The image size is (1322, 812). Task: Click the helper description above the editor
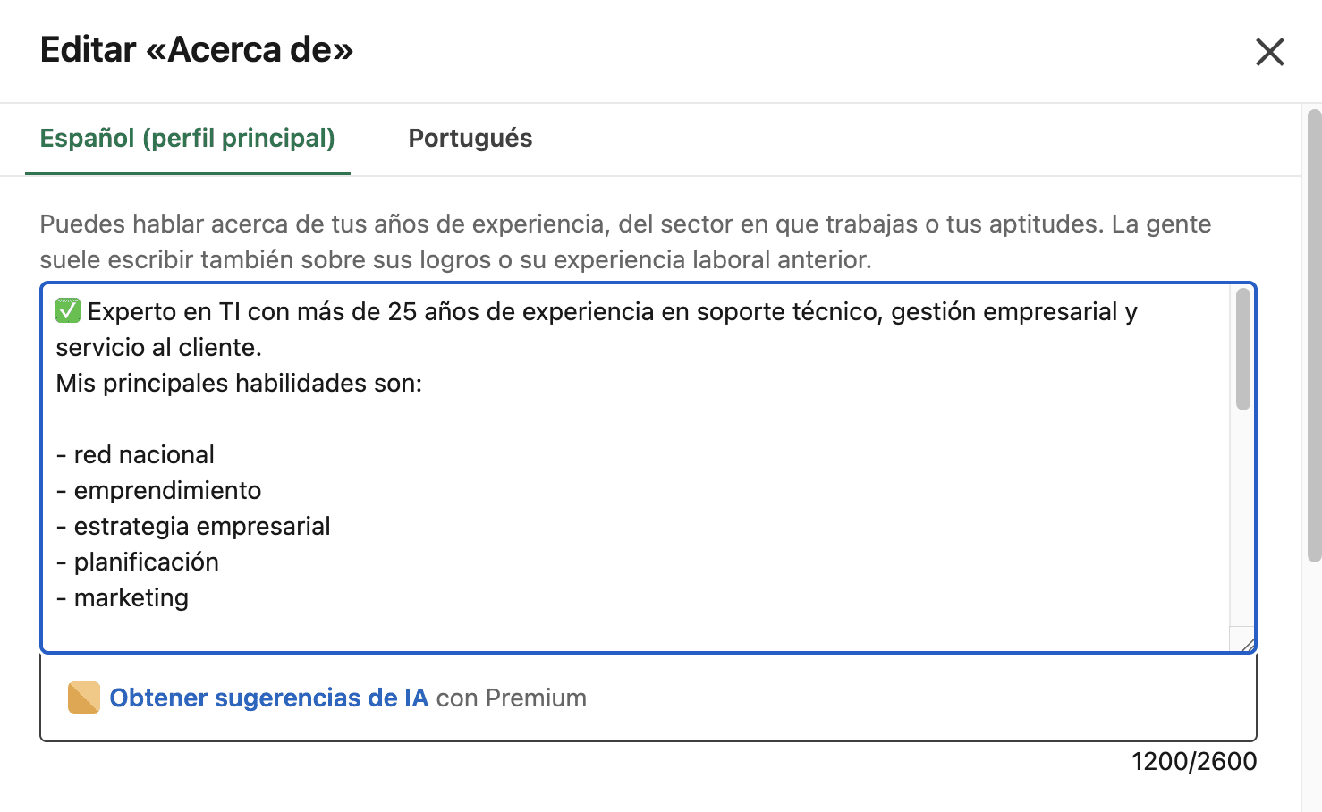coord(624,241)
